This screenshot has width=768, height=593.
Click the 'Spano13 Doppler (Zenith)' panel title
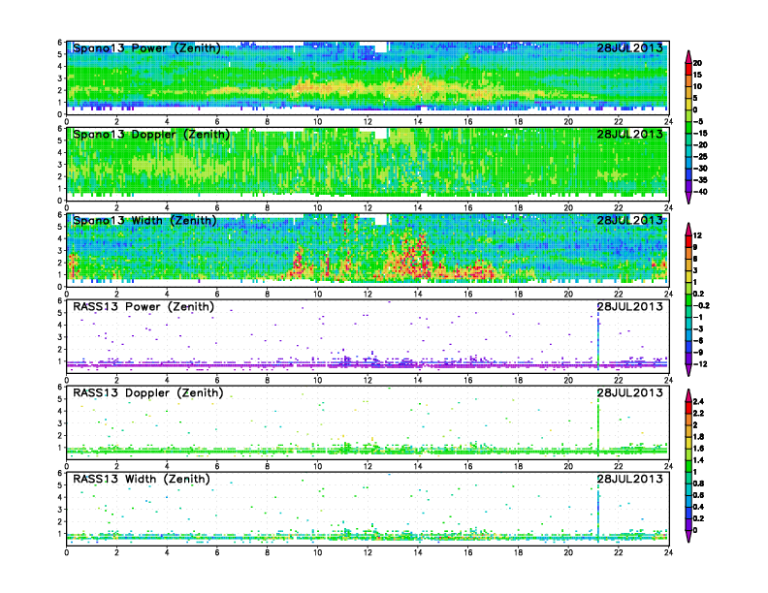151,134
